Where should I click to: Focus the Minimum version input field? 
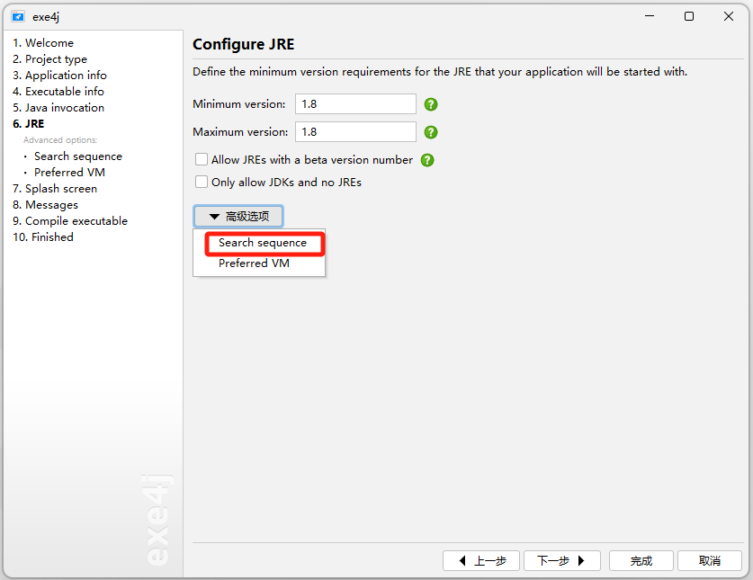(355, 104)
